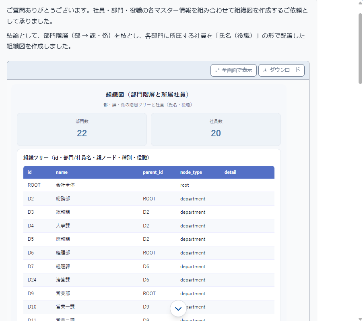The image size is (363, 321).
Task: Select the 経理部 name cell
Action: (x=63, y=253)
